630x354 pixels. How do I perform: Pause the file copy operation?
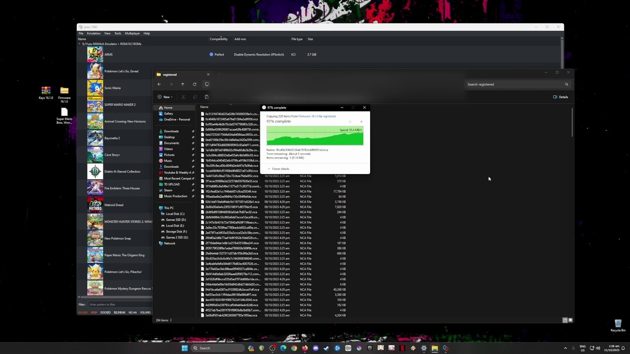pos(350,121)
